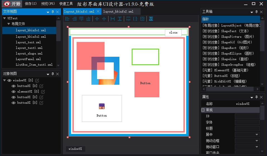Collapse the 布局文件 tree folder

pos(8,24)
